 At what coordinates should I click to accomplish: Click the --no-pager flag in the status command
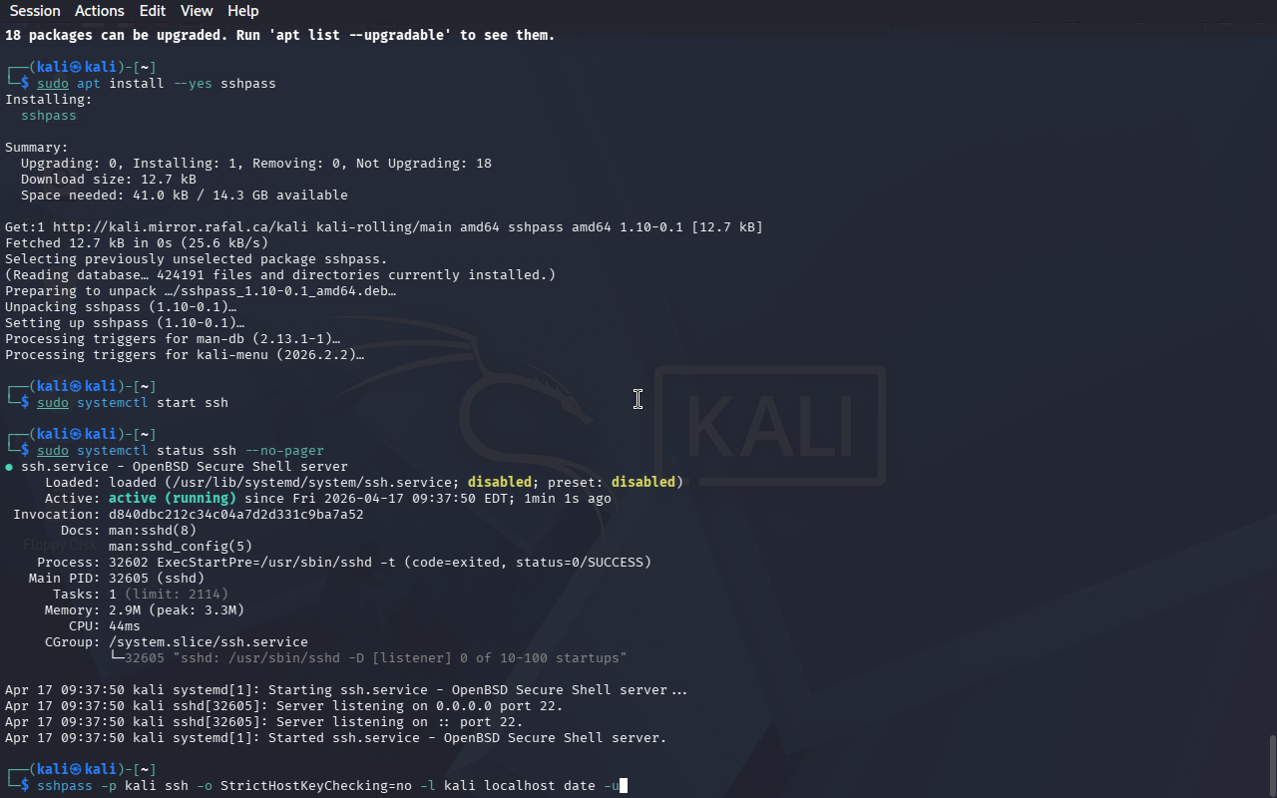pos(284,451)
